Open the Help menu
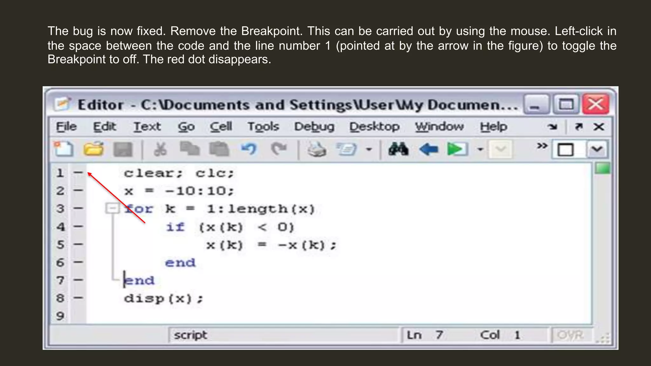The height and width of the screenshot is (366, 651). (493, 127)
